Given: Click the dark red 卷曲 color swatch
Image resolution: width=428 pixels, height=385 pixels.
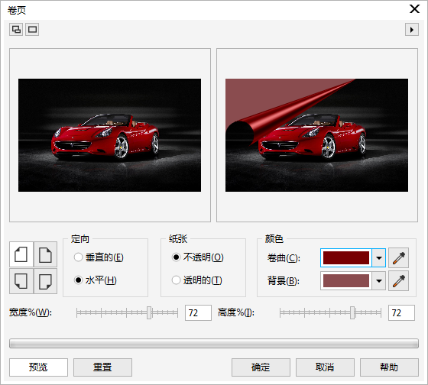Looking at the screenshot, I should 346,258.
